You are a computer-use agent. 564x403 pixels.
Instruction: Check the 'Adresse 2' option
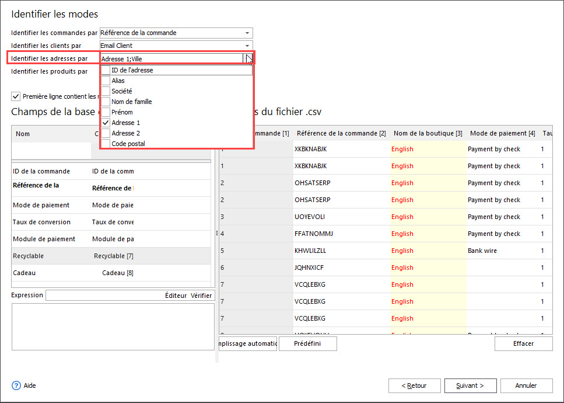point(106,133)
